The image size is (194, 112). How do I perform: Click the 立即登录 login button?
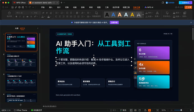170,3
